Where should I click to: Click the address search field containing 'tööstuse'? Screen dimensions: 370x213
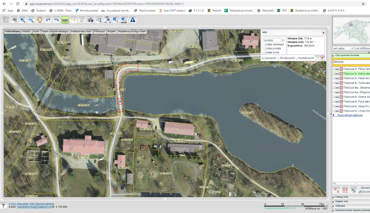[x=351, y=62]
